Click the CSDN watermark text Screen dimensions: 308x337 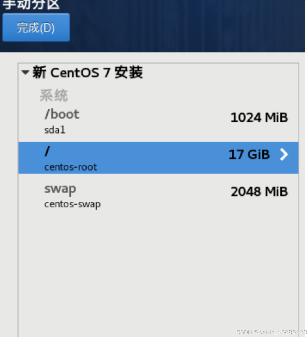(x=271, y=332)
